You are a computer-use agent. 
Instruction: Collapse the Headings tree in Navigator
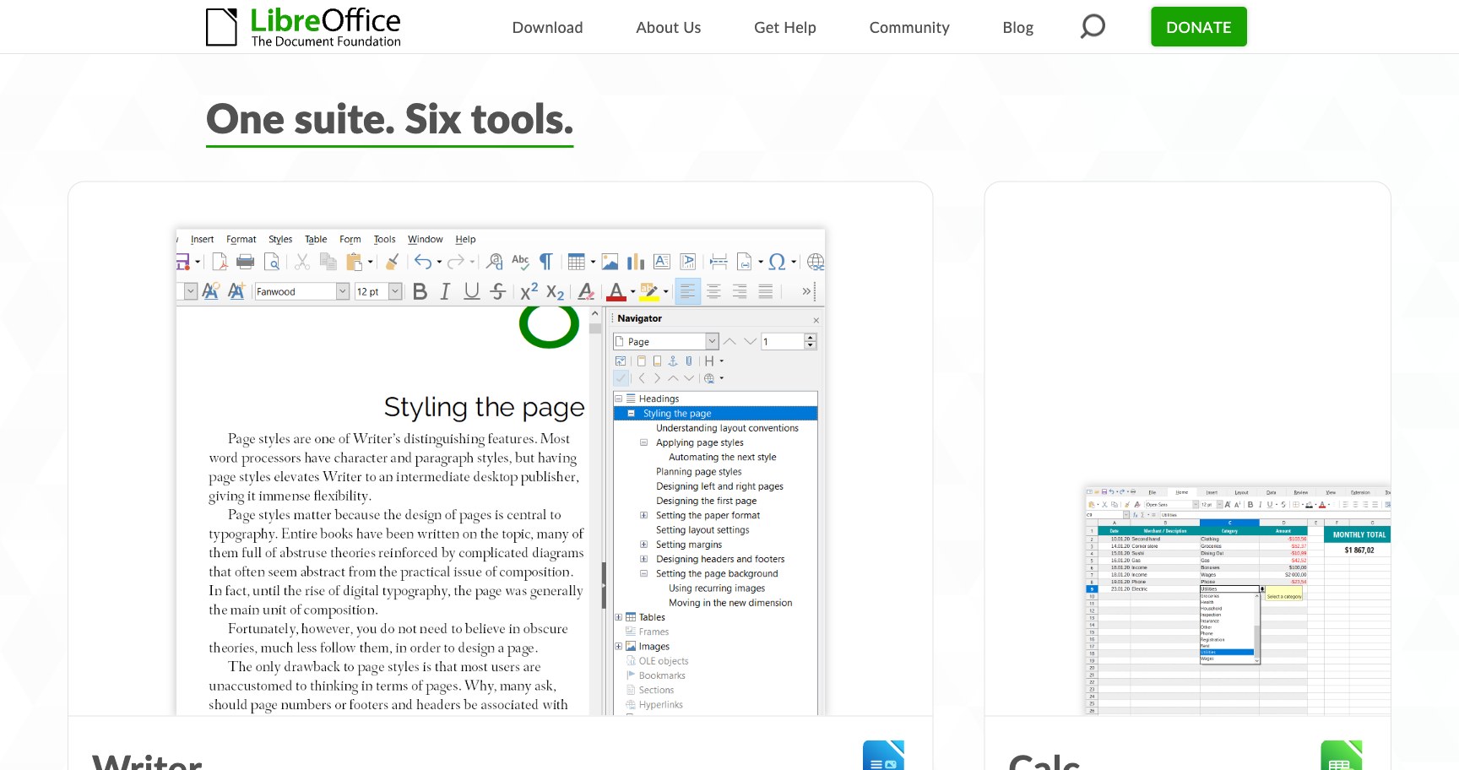click(x=618, y=399)
